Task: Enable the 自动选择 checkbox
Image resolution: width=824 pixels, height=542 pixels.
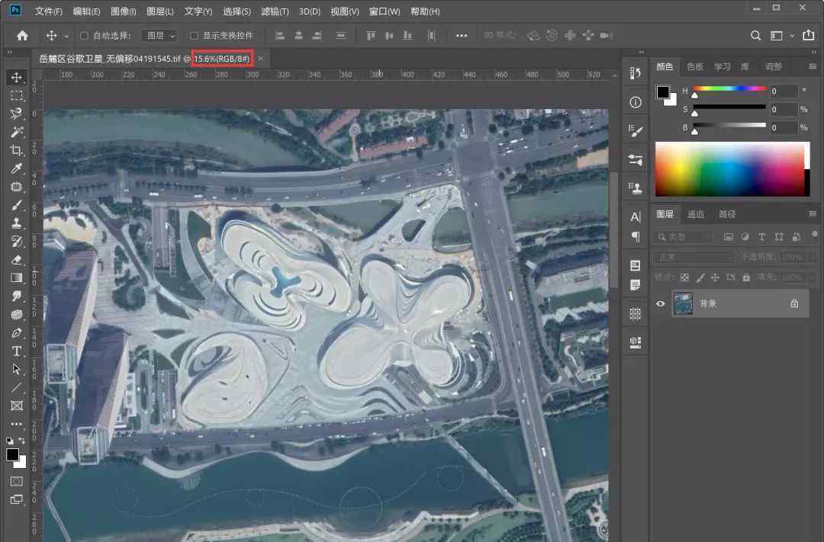Action: 85,36
